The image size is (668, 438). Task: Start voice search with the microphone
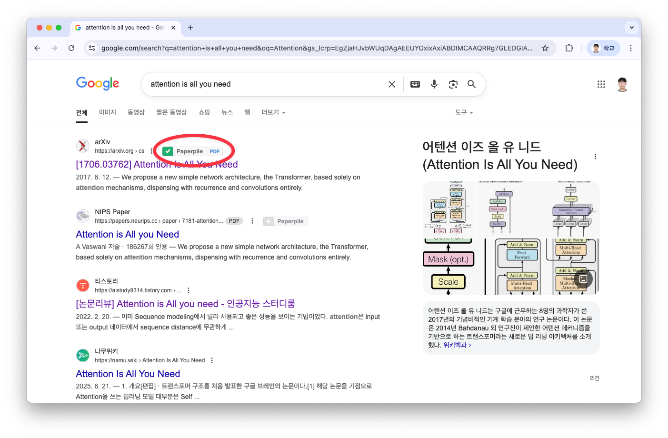pos(434,84)
